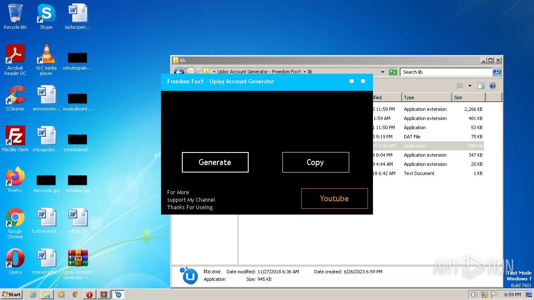Open the Action Center flag icon
534x300 pixels.
[x=494, y=295]
